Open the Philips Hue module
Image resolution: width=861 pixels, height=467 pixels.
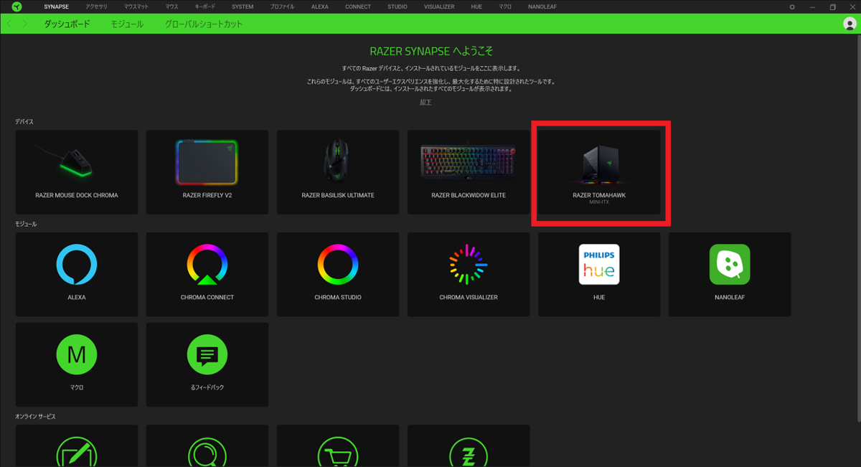coord(599,274)
